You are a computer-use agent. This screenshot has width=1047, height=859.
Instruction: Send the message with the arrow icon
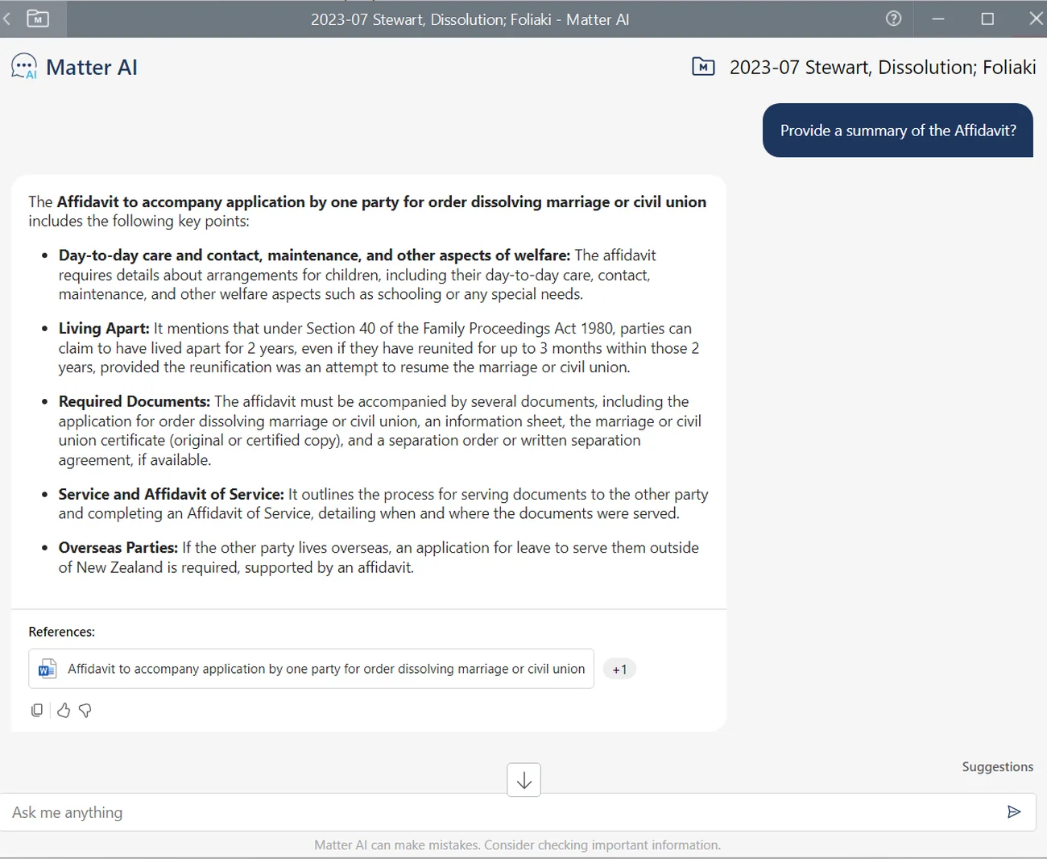tap(1014, 811)
